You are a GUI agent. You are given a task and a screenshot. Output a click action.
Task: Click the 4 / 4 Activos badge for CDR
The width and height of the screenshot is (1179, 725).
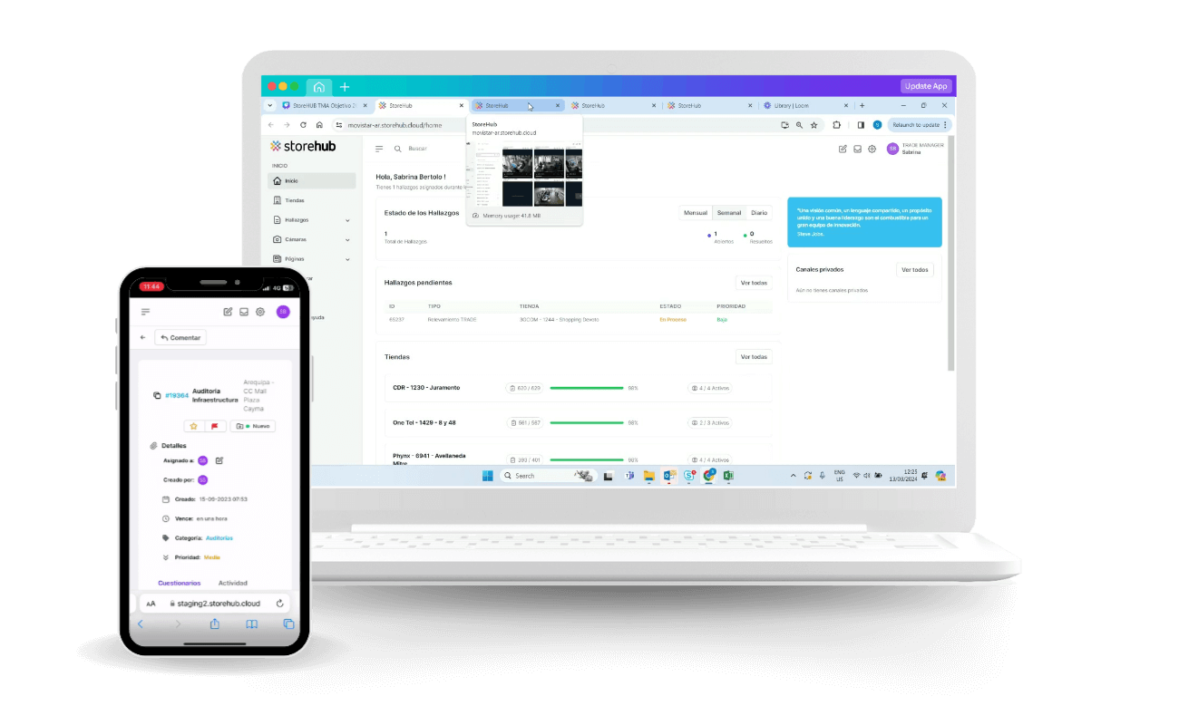point(709,388)
